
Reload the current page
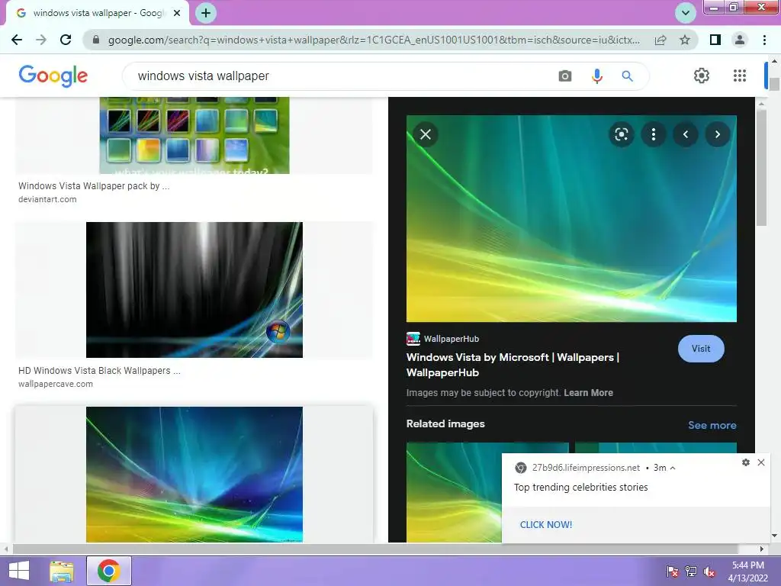66,40
